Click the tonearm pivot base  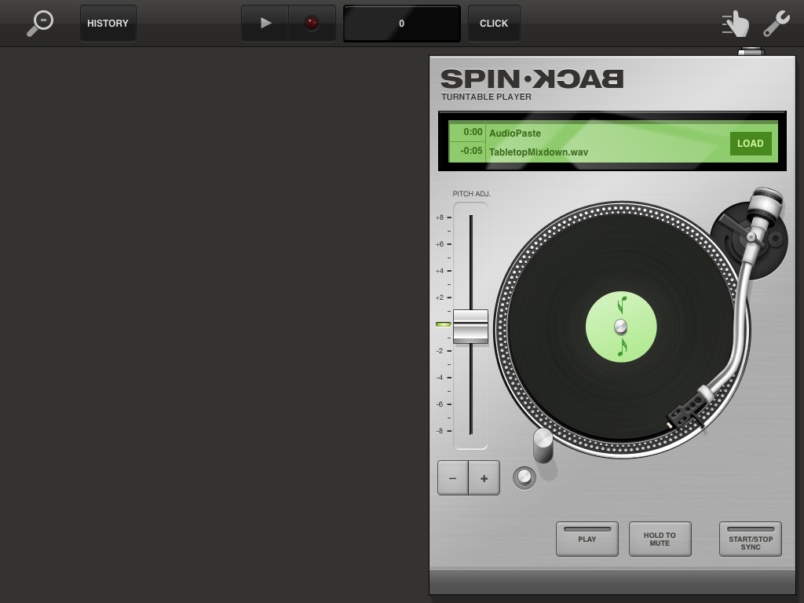749,240
